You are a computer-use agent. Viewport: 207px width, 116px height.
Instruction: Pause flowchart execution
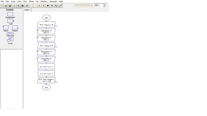point(44,6)
